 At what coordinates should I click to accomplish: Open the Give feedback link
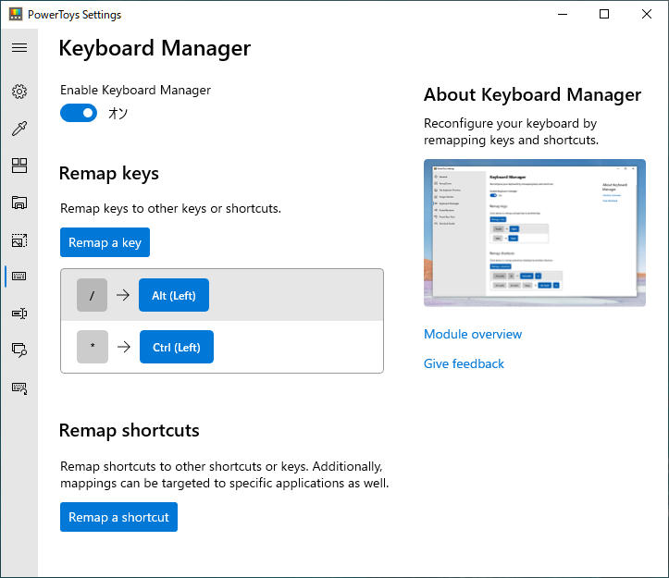pos(464,363)
